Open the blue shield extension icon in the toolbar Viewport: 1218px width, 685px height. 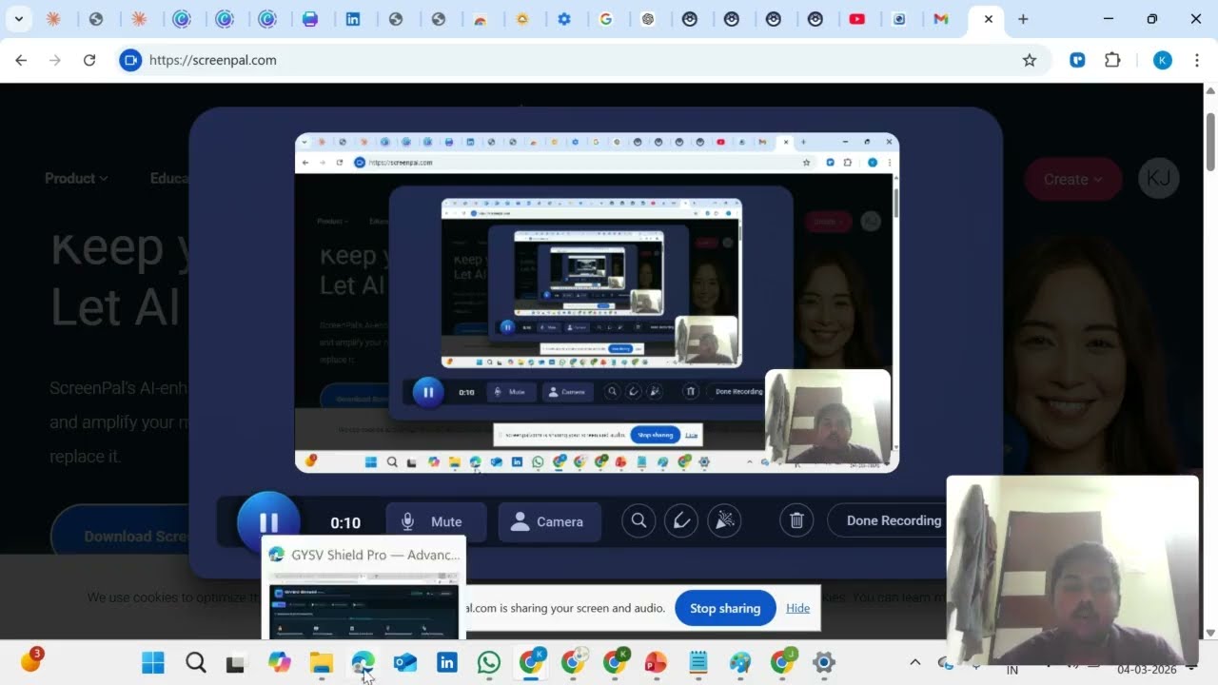pos(1077,60)
